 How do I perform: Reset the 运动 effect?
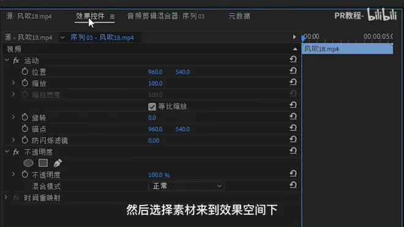[x=293, y=59]
